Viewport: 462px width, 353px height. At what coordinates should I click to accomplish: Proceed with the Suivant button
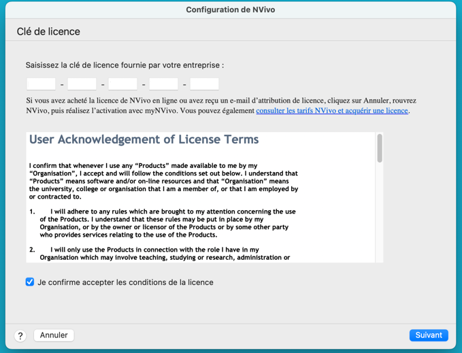click(x=429, y=335)
